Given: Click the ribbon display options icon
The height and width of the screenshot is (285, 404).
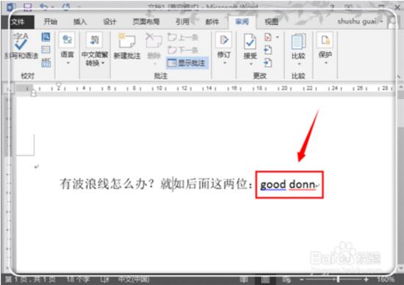Looking at the screenshot, I should click(349, 7).
